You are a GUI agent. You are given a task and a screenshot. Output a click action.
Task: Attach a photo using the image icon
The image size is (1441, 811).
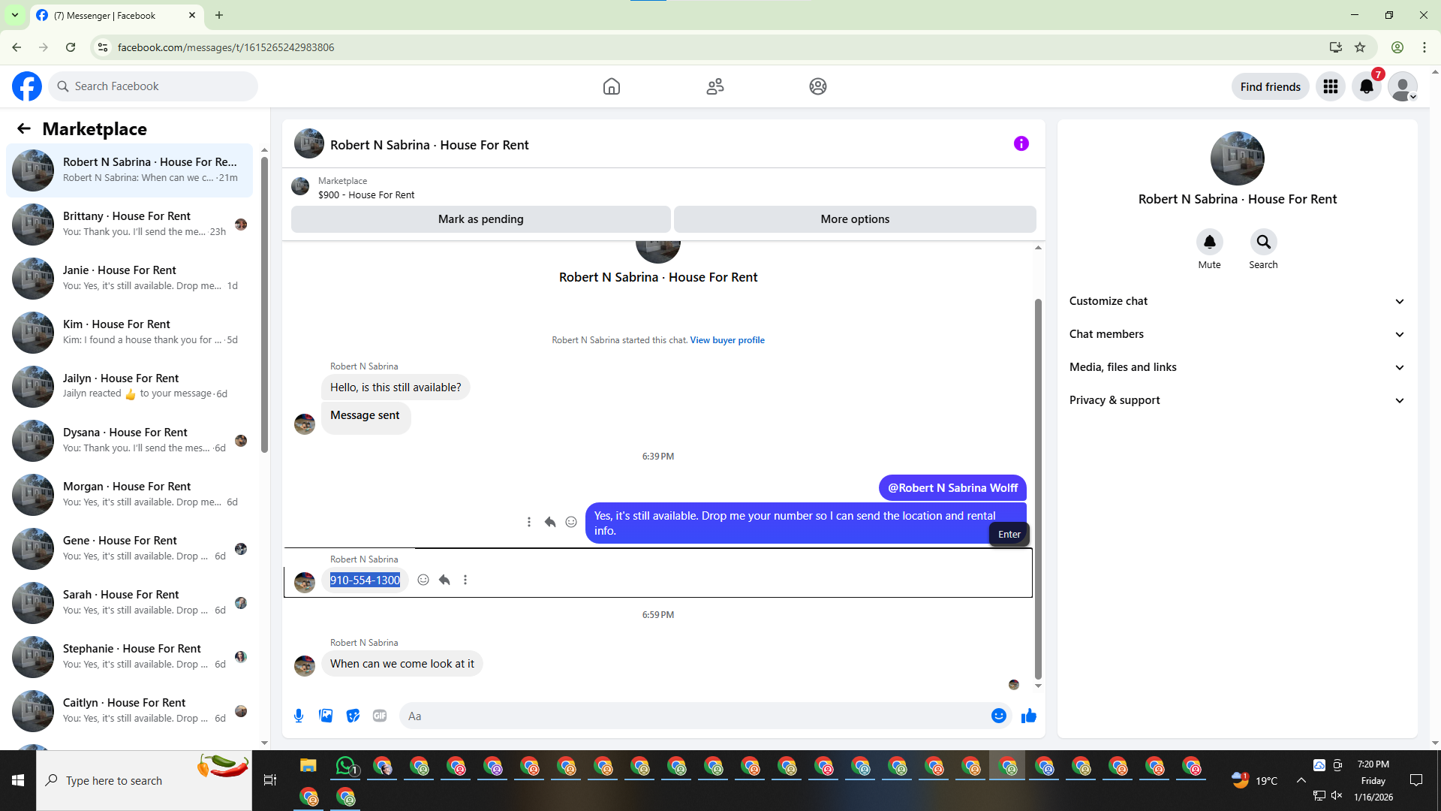tap(326, 716)
